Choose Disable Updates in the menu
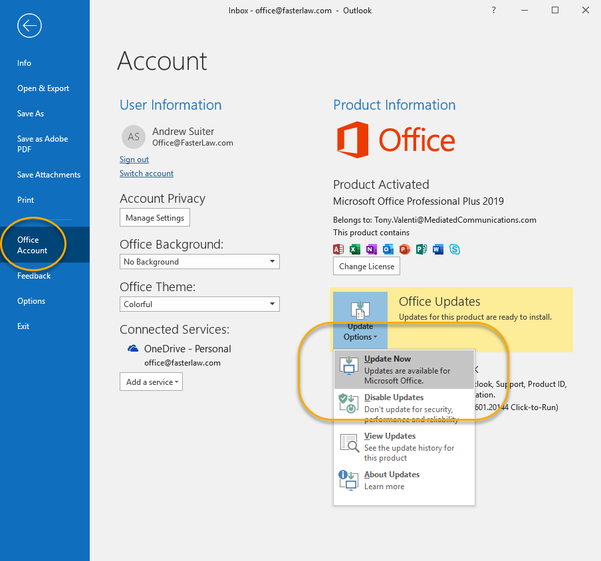This screenshot has width=601, height=561. pyautogui.click(x=404, y=407)
